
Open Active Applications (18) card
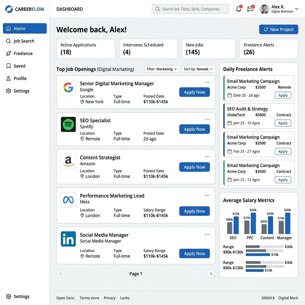(x=86, y=49)
